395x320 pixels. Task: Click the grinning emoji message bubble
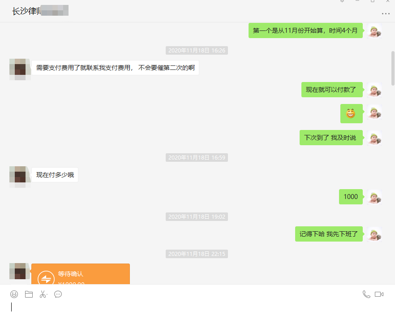[350, 114]
